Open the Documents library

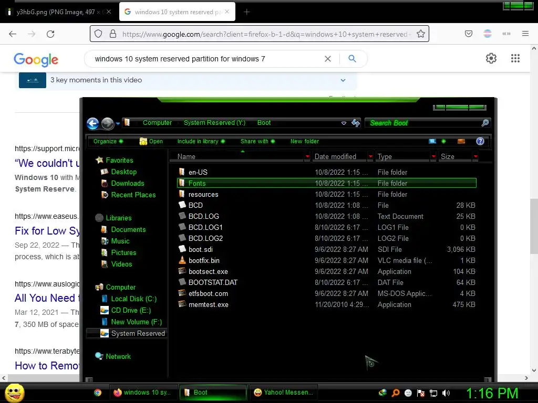(x=128, y=230)
